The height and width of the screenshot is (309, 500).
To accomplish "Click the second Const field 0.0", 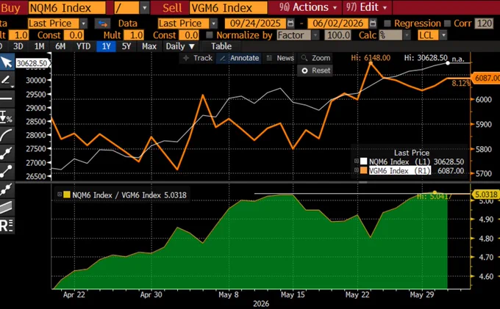I will tap(189, 35).
